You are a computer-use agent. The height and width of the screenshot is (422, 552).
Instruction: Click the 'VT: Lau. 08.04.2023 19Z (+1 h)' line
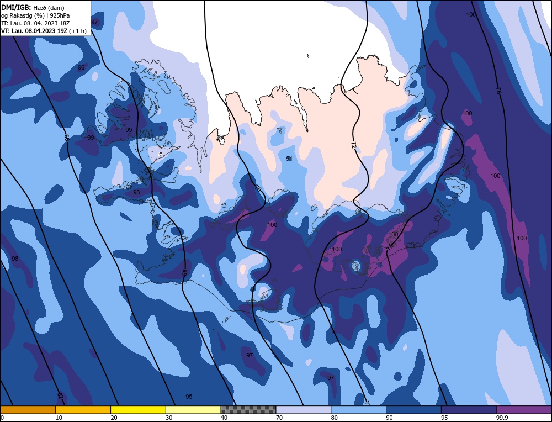point(44,31)
